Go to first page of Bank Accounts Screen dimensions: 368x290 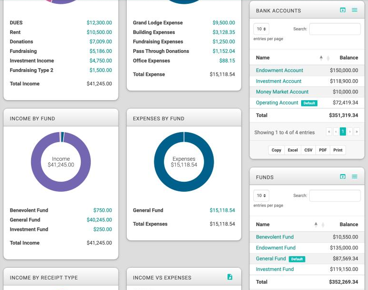(329, 132)
